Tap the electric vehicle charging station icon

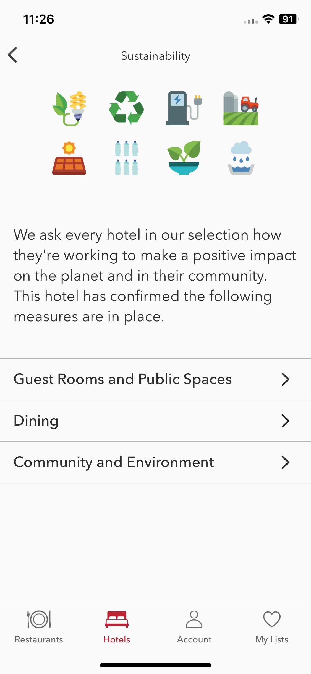(184, 108)
